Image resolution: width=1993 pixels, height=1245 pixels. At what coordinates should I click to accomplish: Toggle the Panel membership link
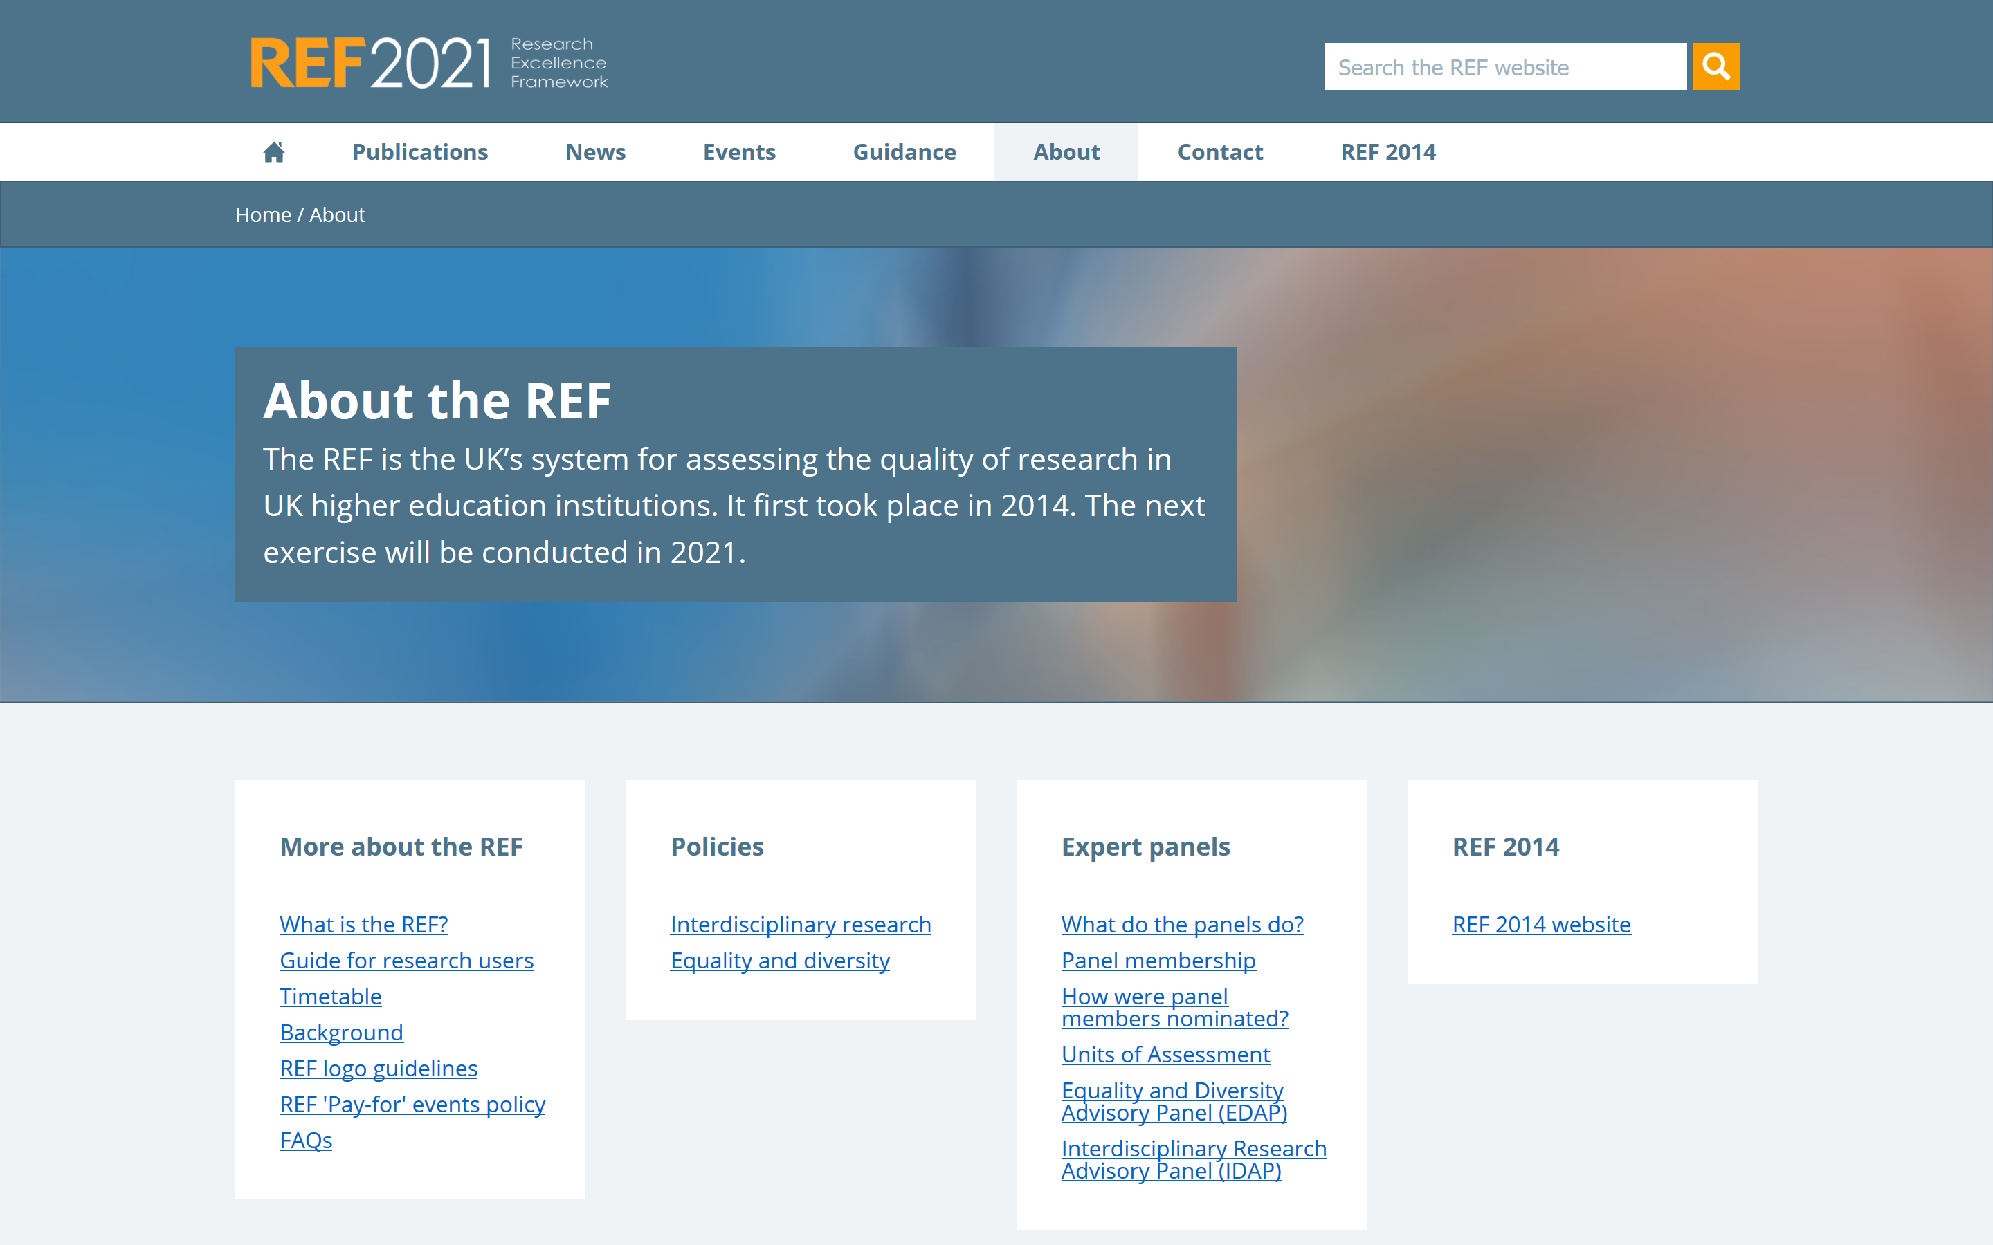1158,959
